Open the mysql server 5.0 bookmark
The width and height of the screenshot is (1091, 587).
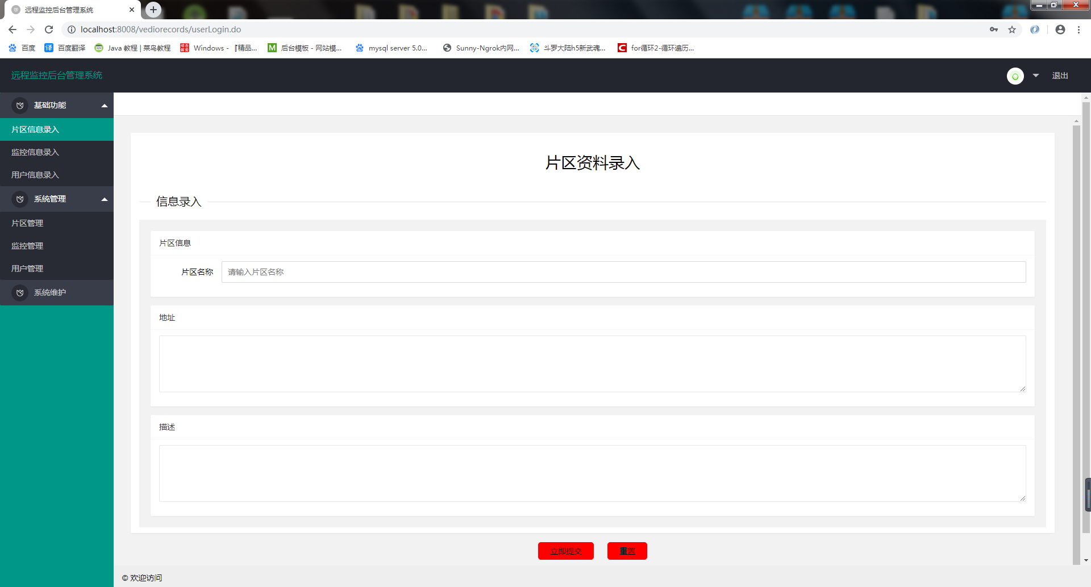click(x=391, y=48)
